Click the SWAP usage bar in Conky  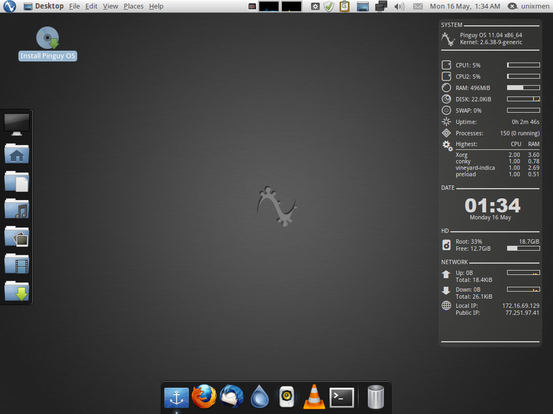(523, 110)
